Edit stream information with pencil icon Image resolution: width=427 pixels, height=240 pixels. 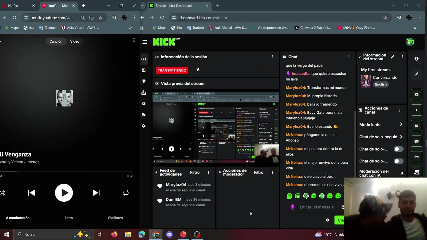pos(392,57)
